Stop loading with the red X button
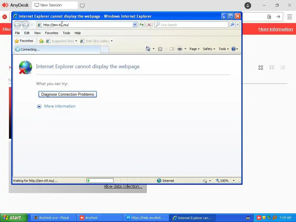 [x=149, y=25]
